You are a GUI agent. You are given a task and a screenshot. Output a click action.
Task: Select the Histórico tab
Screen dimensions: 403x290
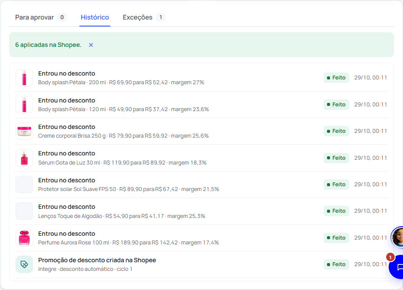95,17
